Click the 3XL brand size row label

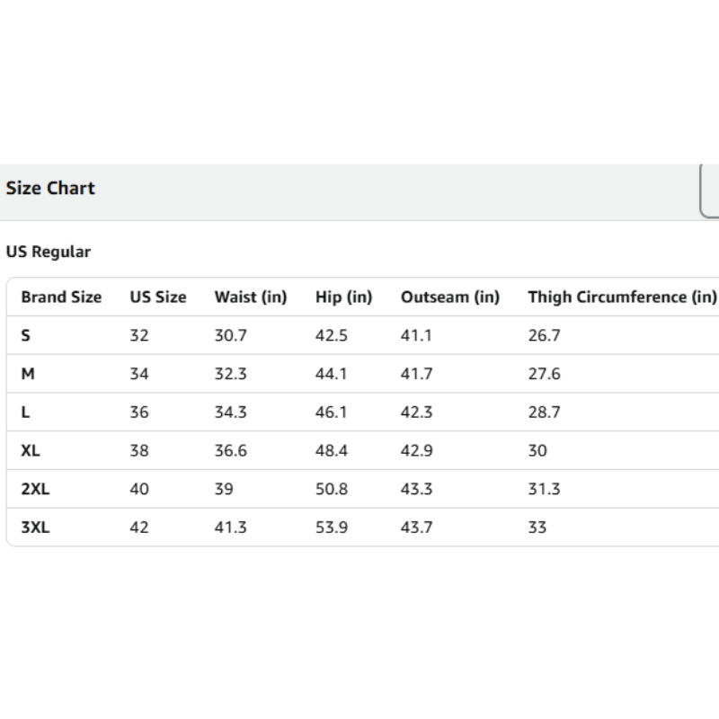(x=35, y=528)
